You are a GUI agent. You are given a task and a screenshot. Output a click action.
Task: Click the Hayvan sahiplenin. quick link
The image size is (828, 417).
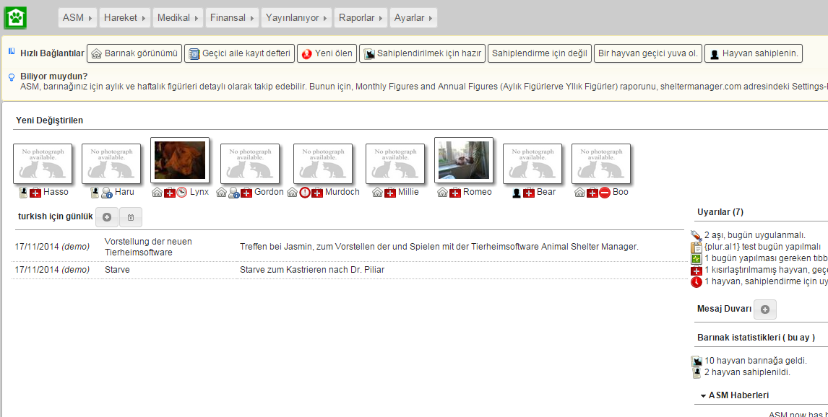(x=754, y=53)
